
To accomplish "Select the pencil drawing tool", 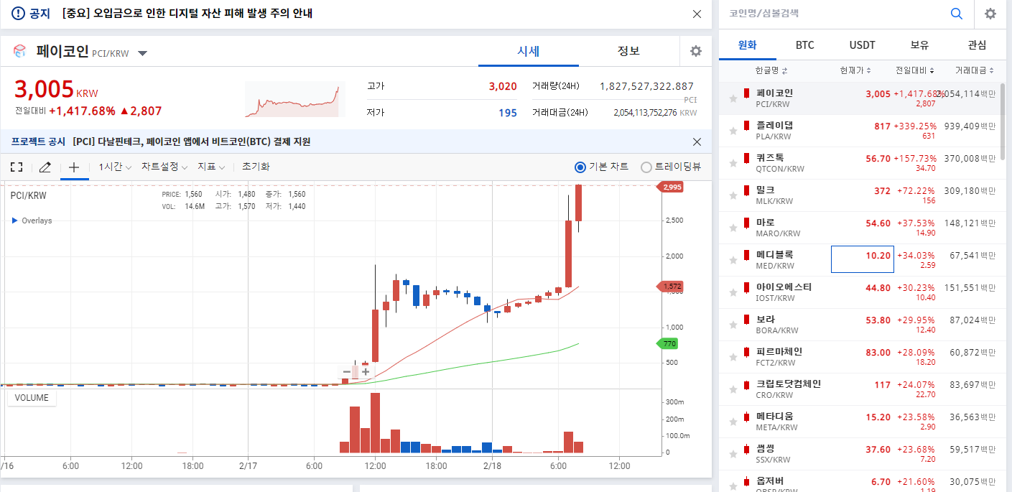I will coord(45,167).
